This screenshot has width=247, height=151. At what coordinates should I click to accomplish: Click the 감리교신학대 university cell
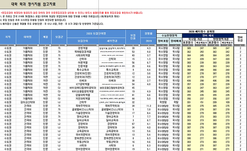27,102
